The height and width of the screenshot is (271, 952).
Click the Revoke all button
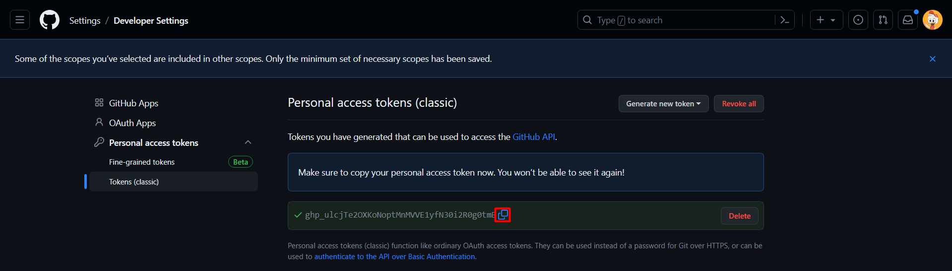[x=739, y=104]
